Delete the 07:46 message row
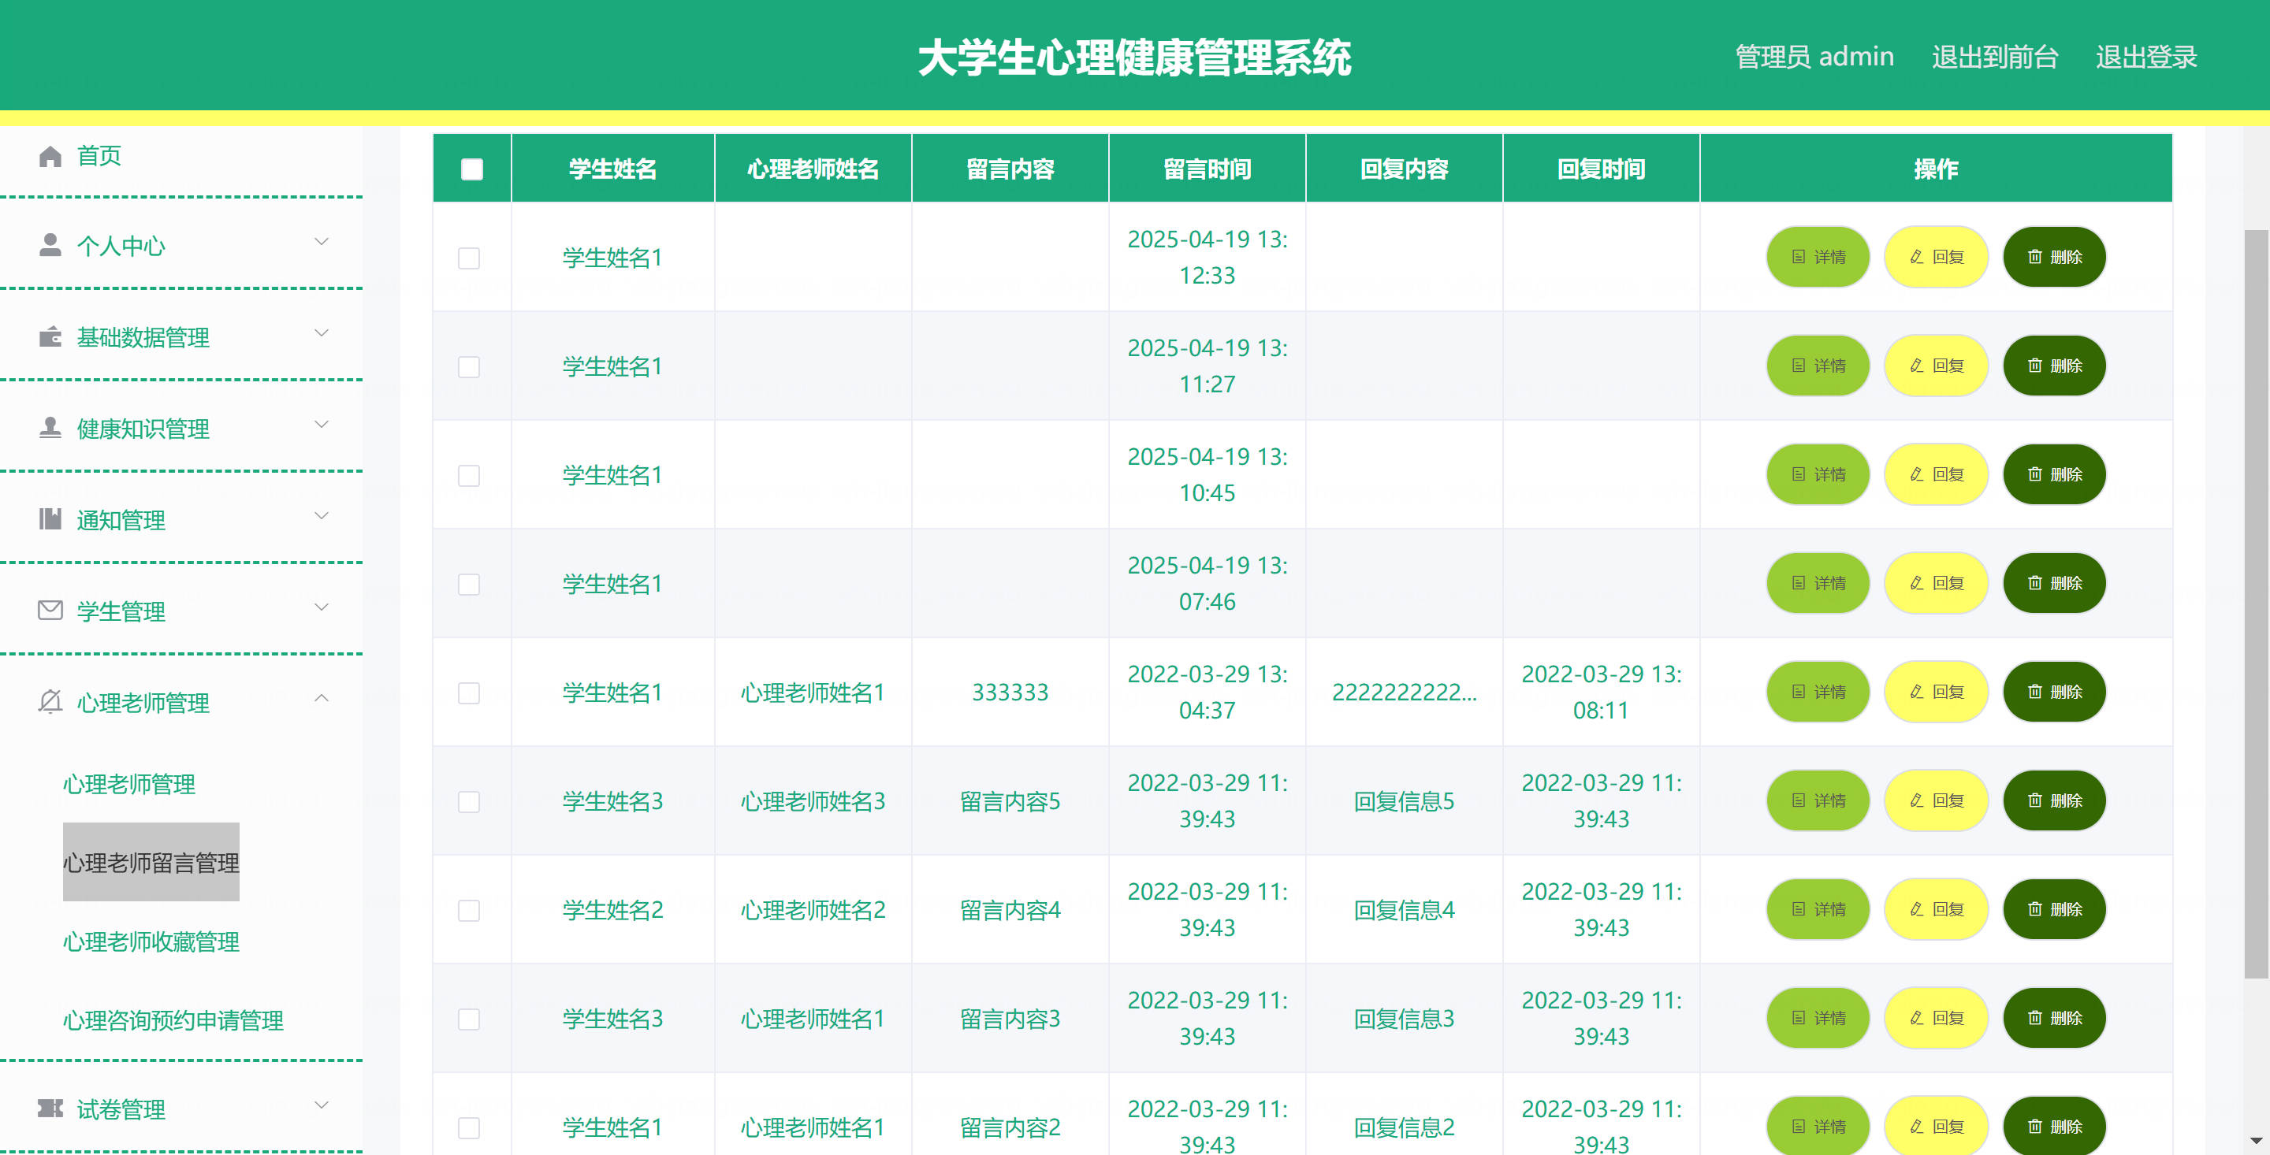 (2054, 582)
